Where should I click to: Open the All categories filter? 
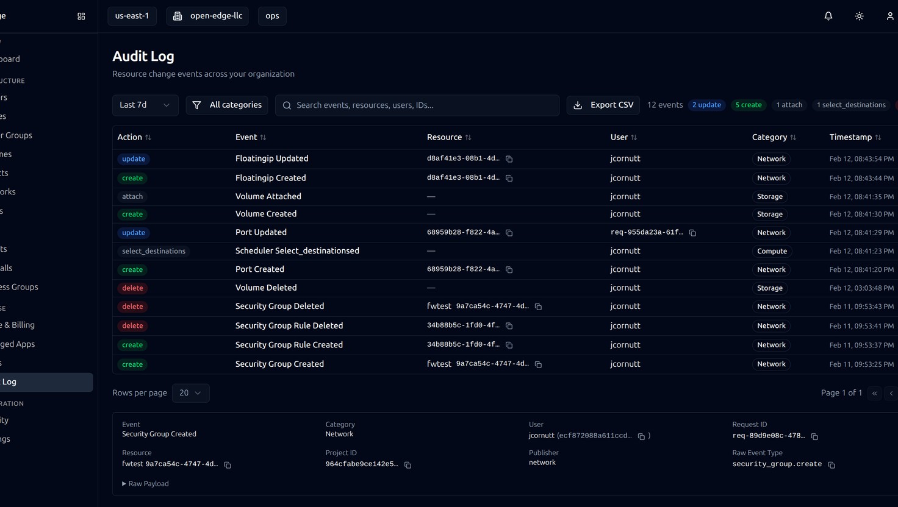point(227,105)
